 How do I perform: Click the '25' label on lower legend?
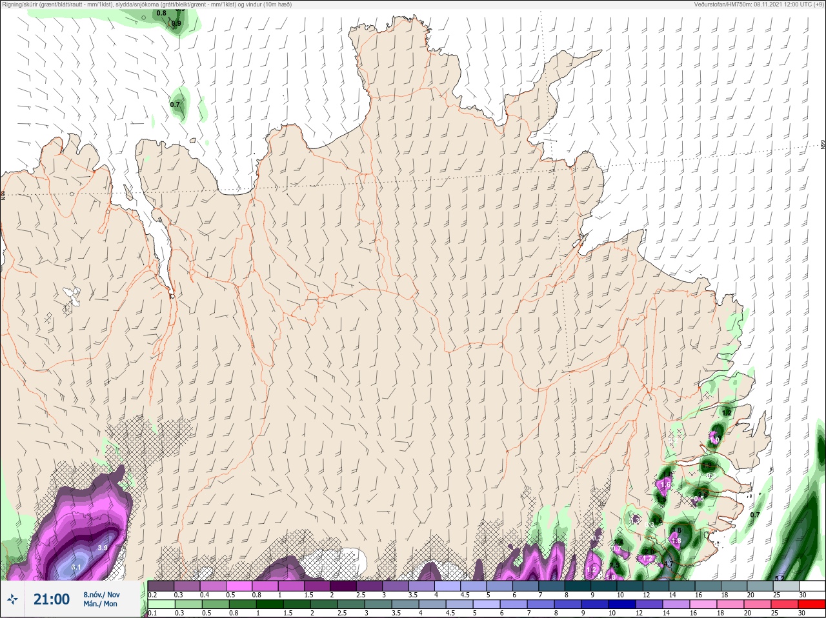coord(776,613)
